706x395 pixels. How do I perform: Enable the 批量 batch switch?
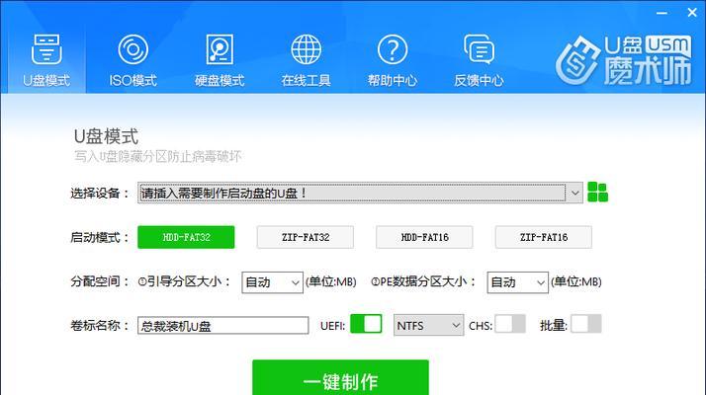(x=585, y=324)
